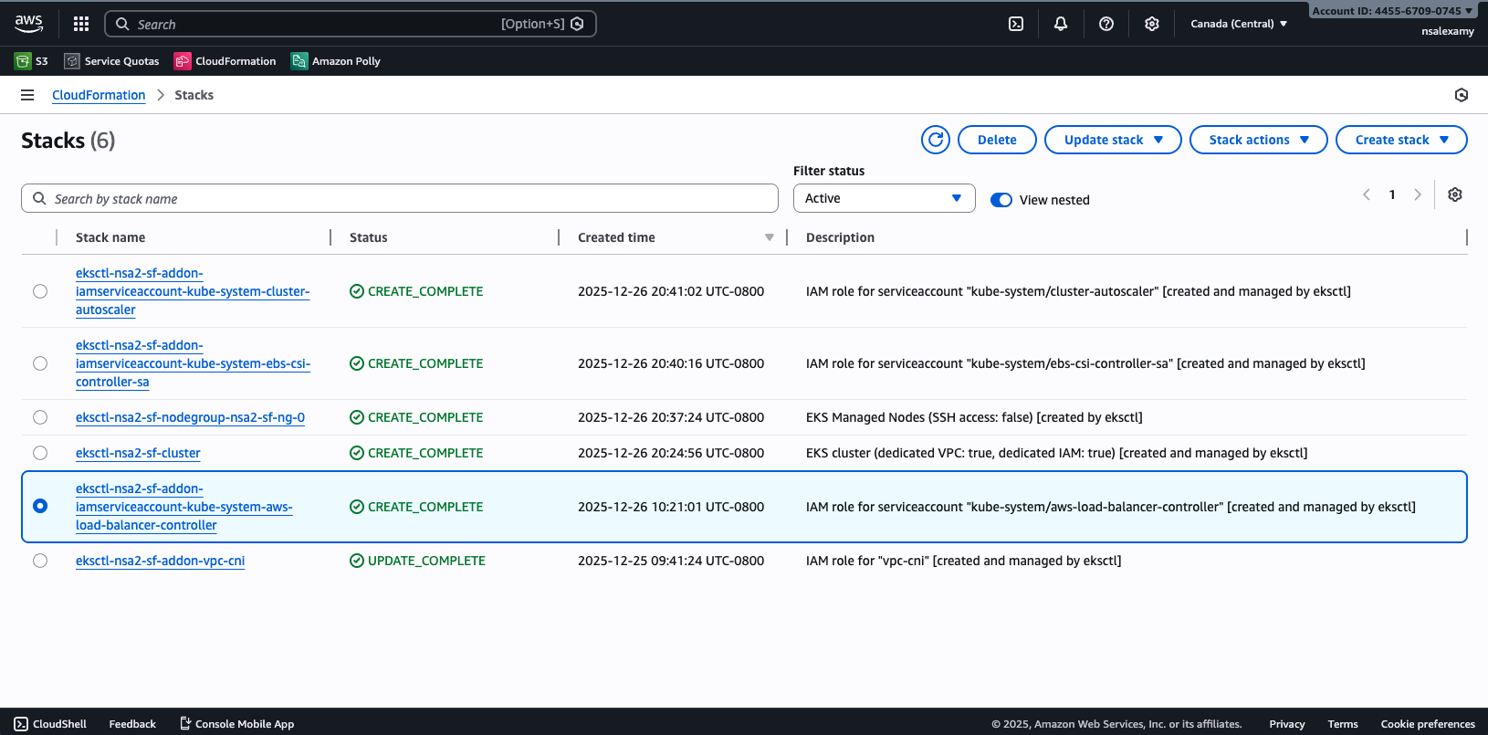Click the Stack name column header
Image resolution: width=1488 pixels, height=735 pixels.
[x=110, y=237]
